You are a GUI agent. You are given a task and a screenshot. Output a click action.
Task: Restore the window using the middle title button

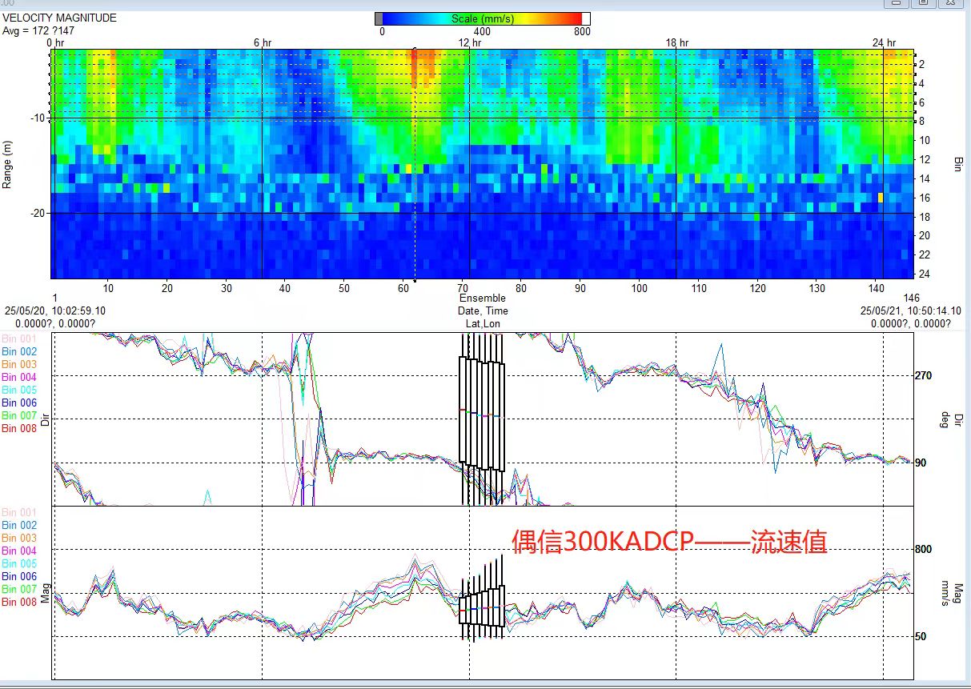(923, 4)
